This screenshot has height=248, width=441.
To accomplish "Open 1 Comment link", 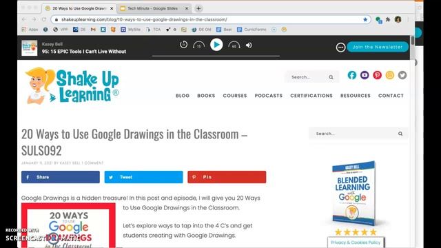I will 92,163.
